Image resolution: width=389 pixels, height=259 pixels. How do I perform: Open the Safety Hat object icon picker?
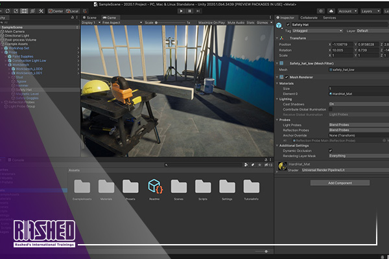(279, 25)
